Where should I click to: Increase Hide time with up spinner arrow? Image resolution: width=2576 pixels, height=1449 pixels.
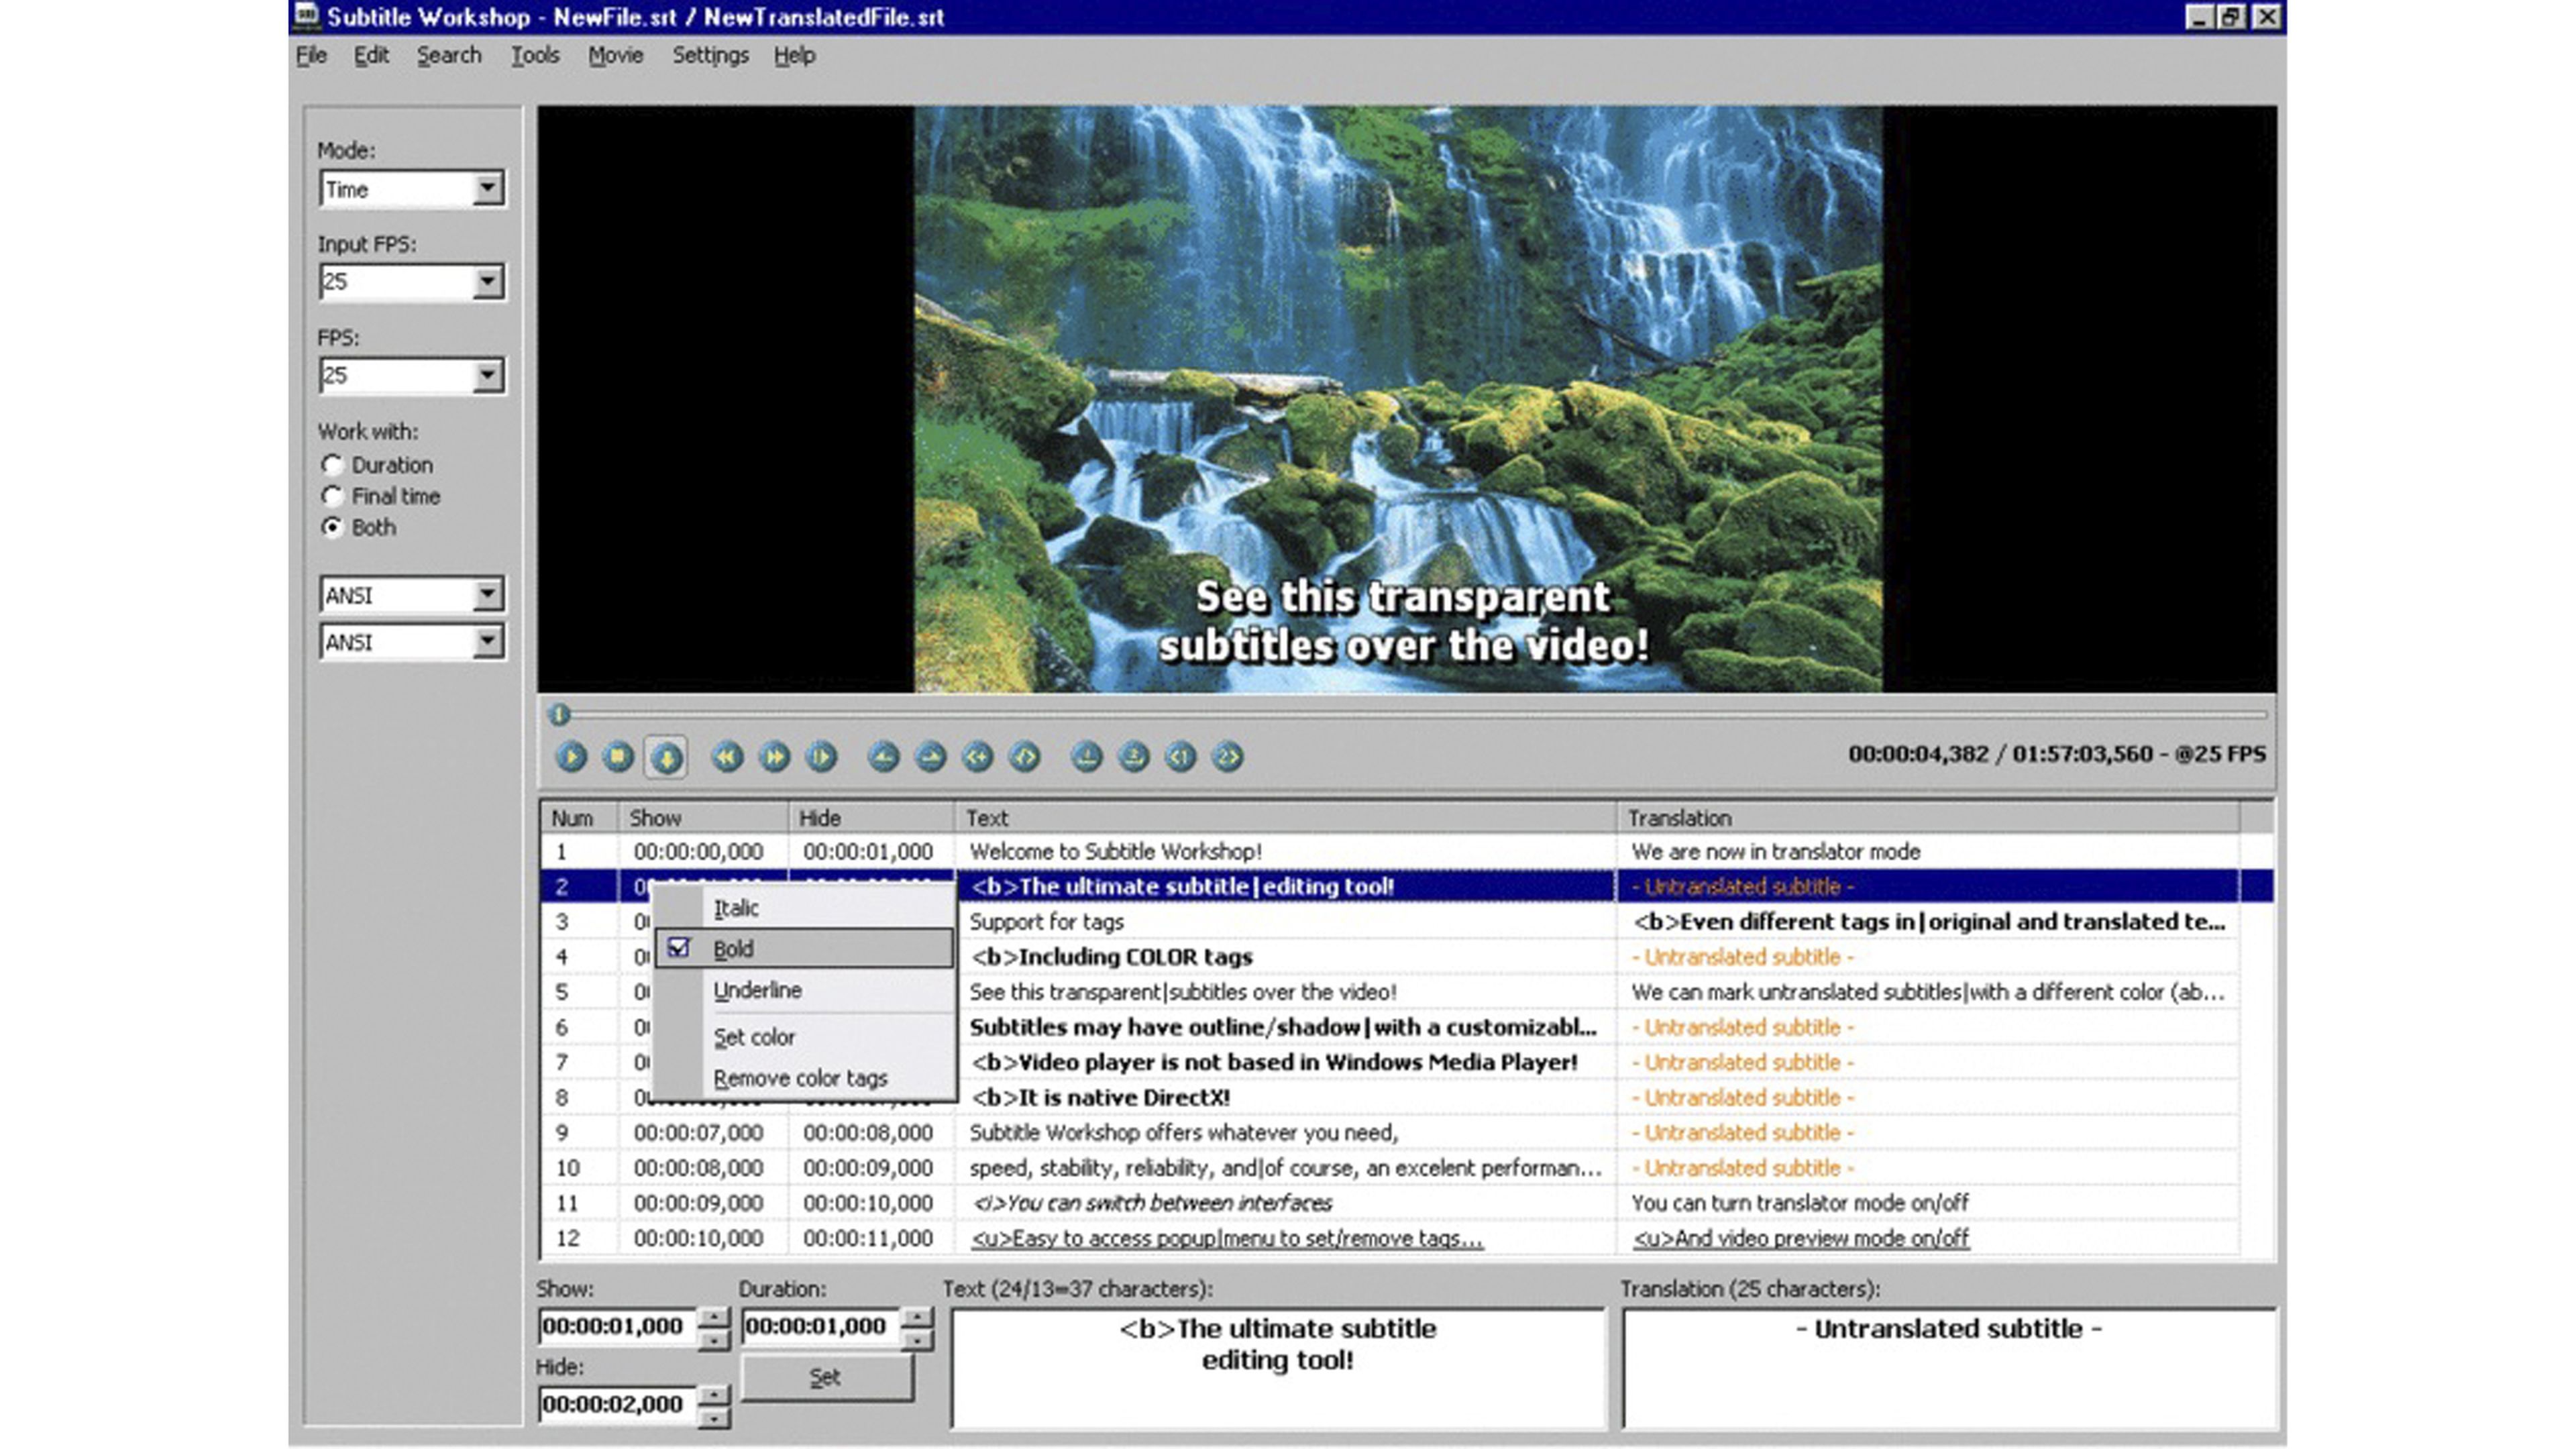[x=713, y=1395]
